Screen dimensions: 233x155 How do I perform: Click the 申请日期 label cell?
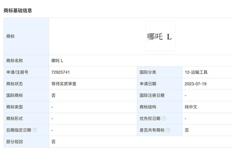(160, 84)
